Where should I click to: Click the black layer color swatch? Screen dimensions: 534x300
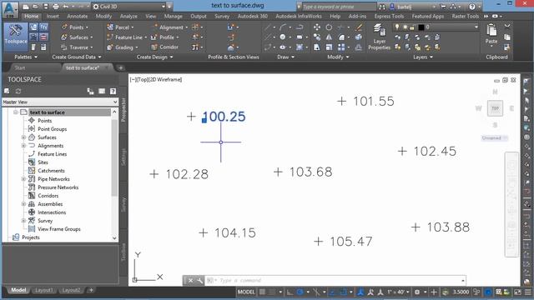(x=421, y=27)
